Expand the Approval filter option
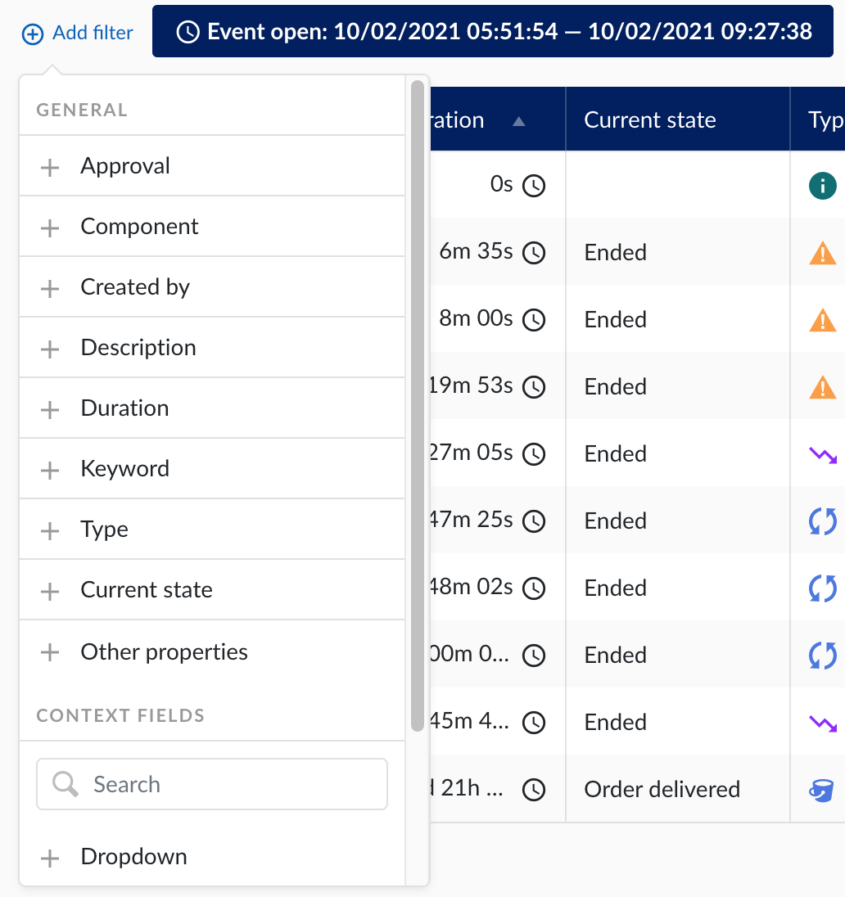The image size is (845, 897). click(x=125, y=166)
